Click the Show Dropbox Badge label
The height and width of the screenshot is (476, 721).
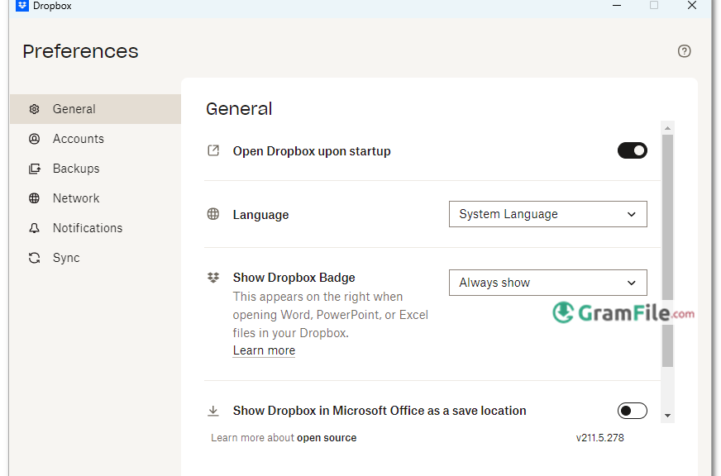coord(294,278)
